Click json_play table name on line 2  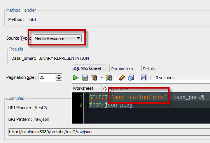pyautogui.click(x=119, y=105)
